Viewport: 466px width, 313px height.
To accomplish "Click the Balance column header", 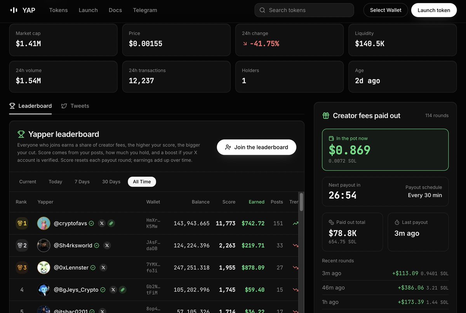I will tap(200, 202).
